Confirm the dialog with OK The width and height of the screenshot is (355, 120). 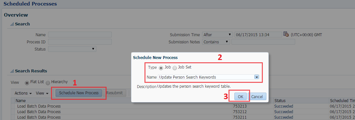coord(241,97)
